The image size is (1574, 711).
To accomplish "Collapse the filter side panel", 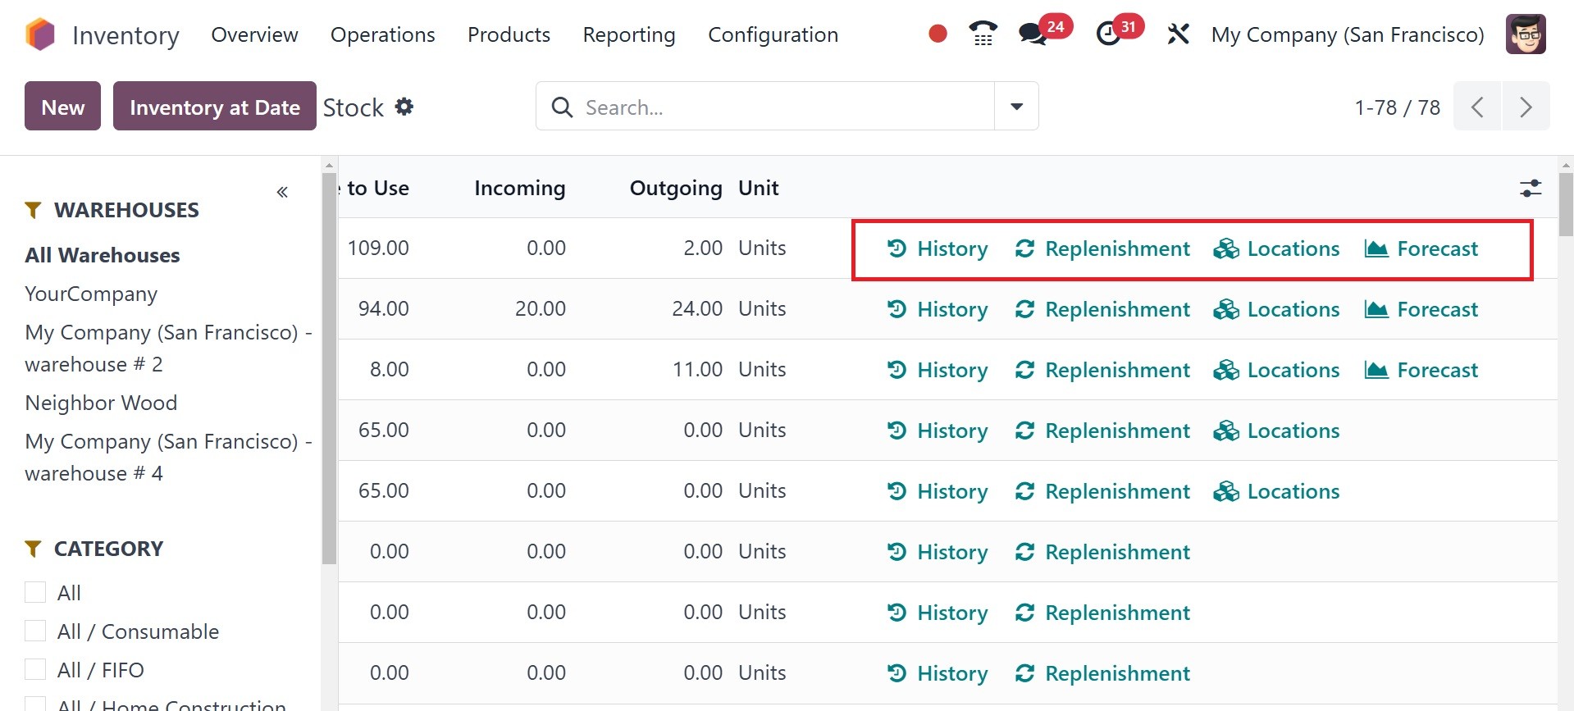I will [282, 192].
